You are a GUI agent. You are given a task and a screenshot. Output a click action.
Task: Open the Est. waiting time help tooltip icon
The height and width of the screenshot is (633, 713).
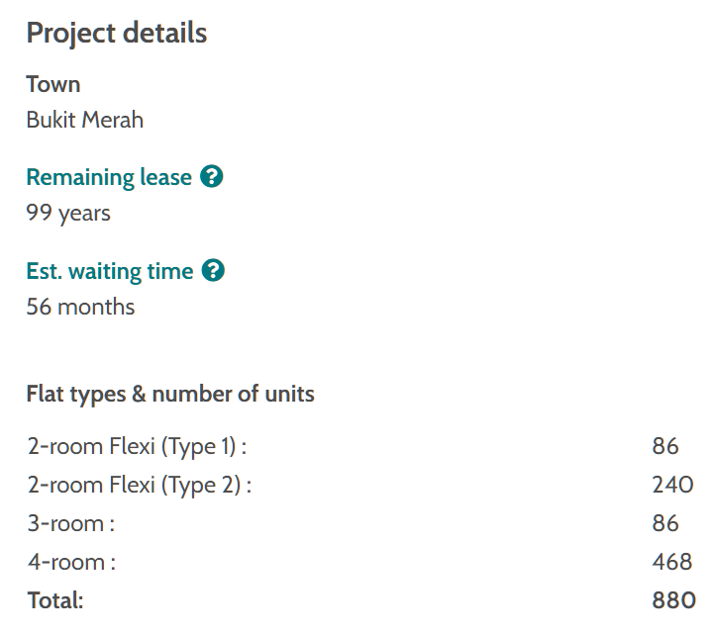(x=213, y=271)
